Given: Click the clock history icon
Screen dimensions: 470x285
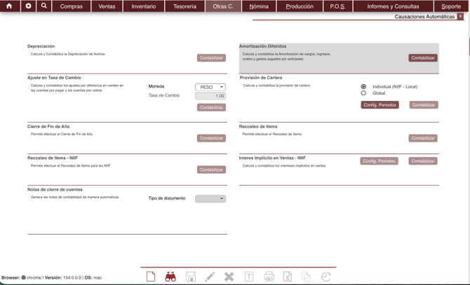Looking at the screenshot, I should tap(325, 277).
